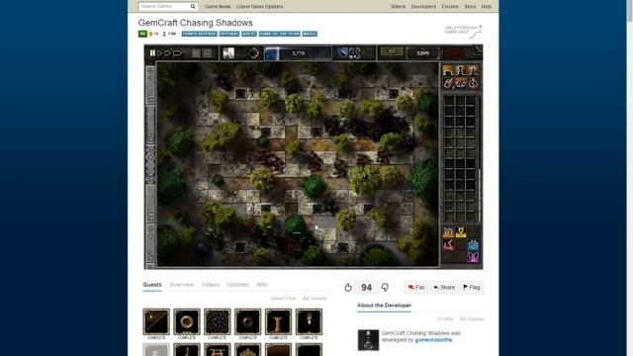This screenshot has width=633, height=356.
Task: Click the Share button
Action: (444, 288)
